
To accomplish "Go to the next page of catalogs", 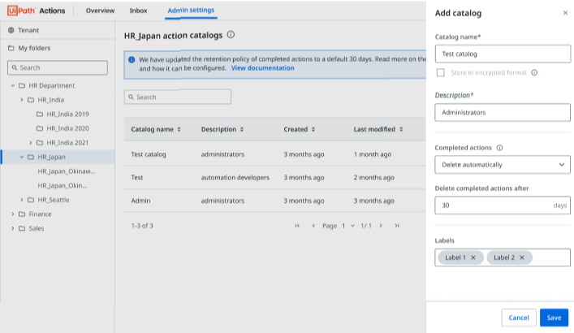I will click(x=381, y=226).
